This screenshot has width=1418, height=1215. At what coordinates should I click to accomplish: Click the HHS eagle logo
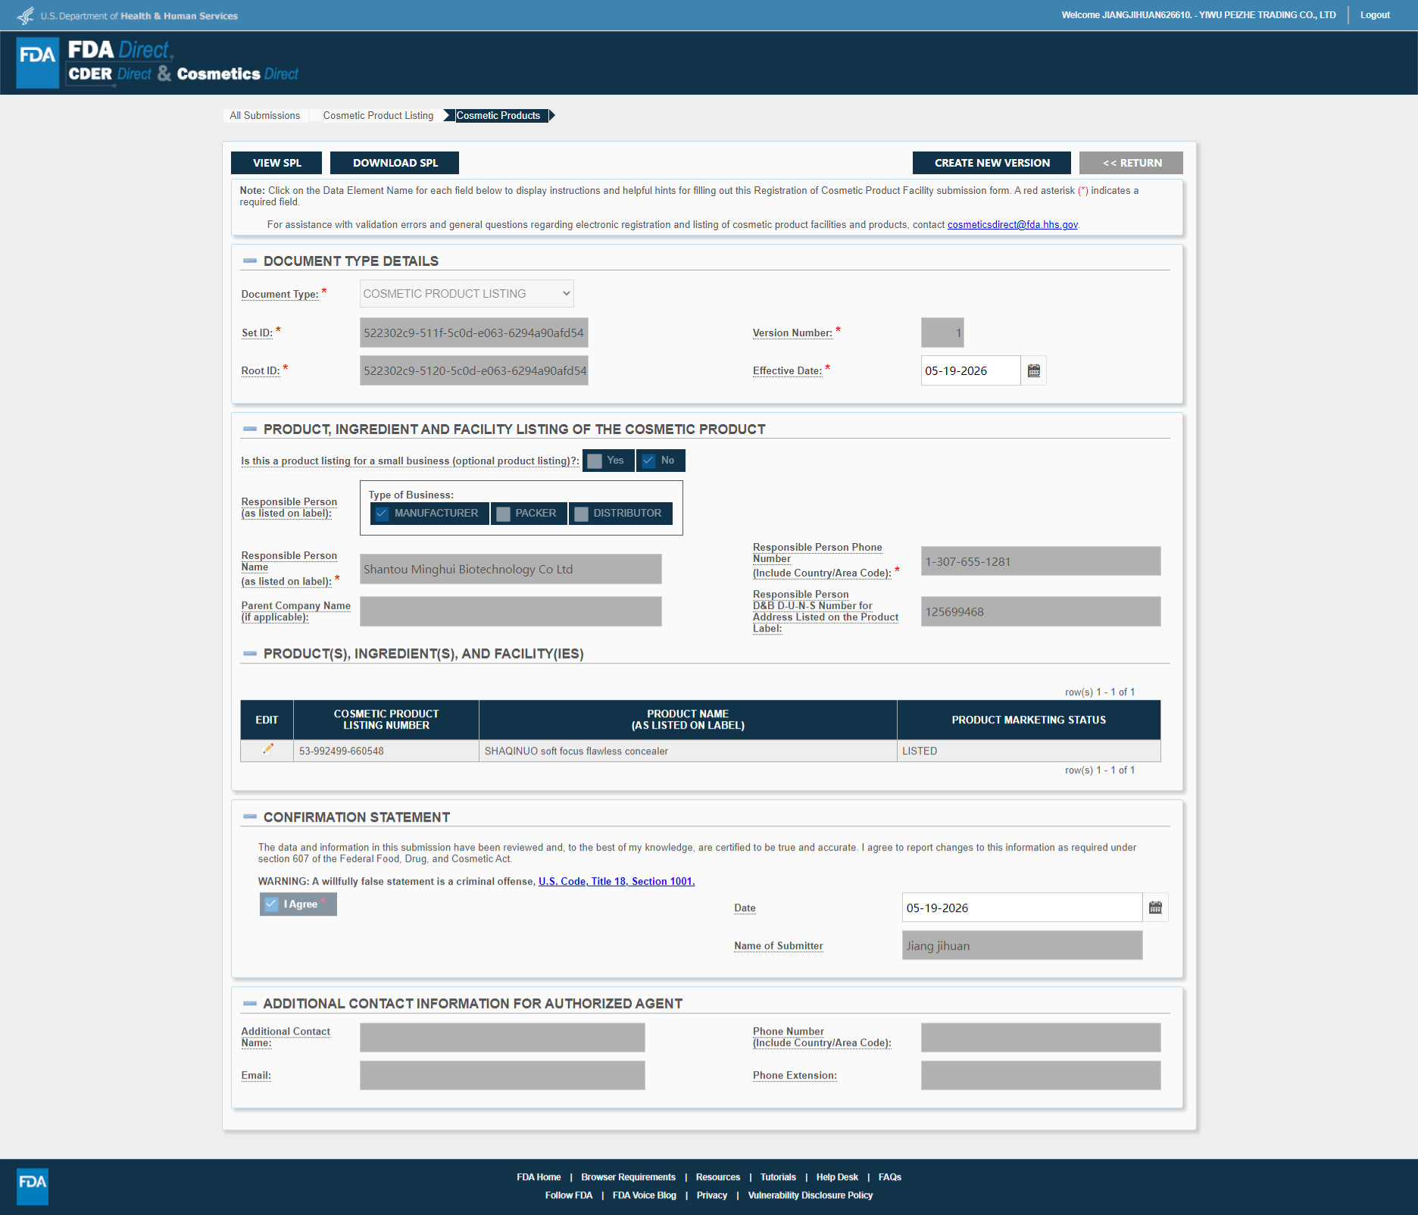click(25, 15)
